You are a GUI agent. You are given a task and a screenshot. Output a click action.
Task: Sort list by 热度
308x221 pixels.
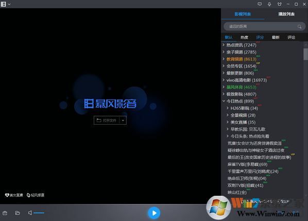[244, 37]
